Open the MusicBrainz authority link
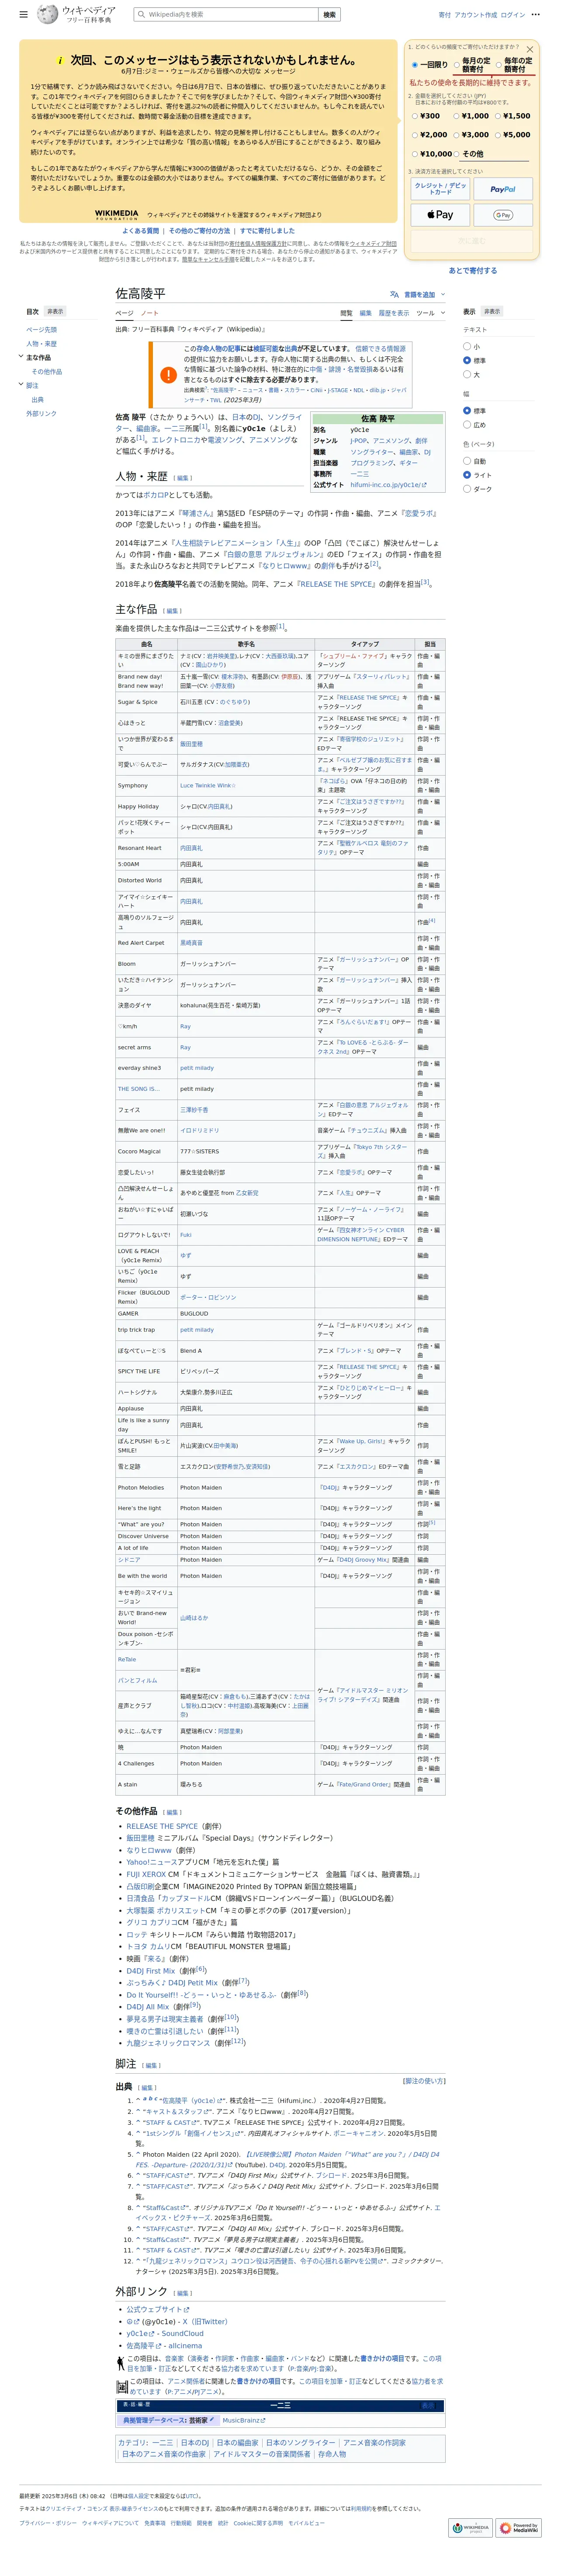 click(x=244, y=2420)
